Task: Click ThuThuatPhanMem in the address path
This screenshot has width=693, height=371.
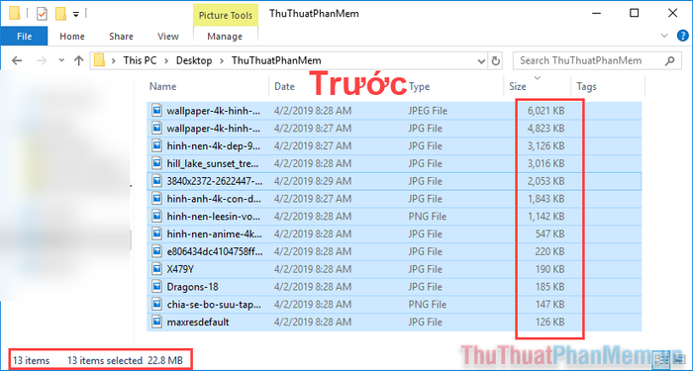Action: click(x=276, y=60)
